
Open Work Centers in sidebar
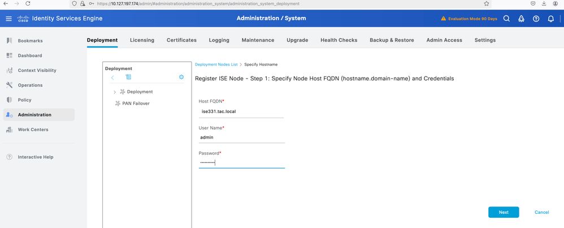click(33, 130)
